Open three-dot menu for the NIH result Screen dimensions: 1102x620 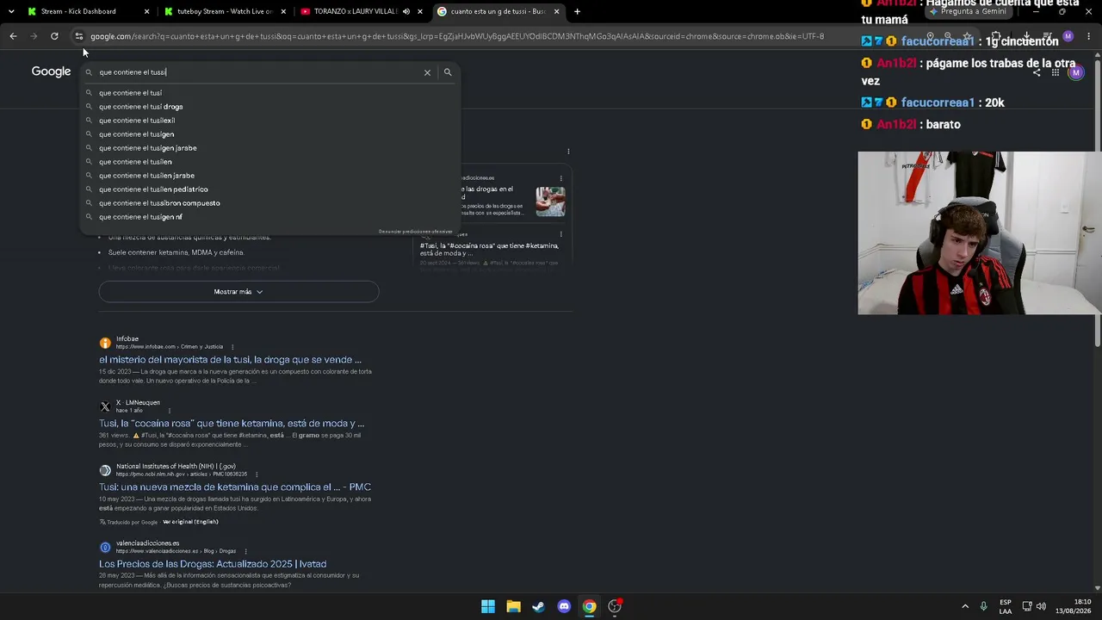coord(257,474)
